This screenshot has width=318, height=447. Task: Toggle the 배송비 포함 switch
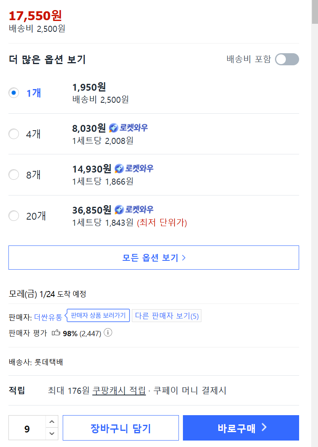click(x=287, y=59)
